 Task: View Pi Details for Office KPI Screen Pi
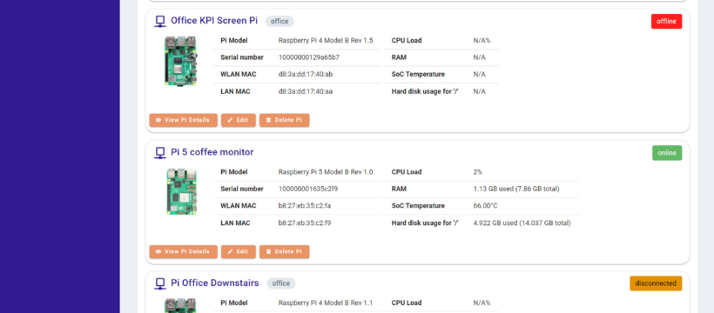tap(184, 120)
